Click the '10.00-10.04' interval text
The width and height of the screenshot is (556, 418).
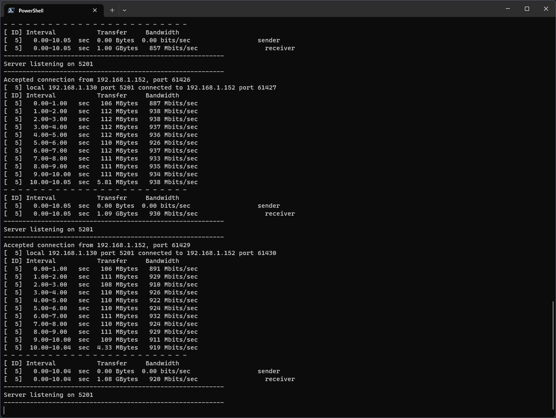(50, 348)
